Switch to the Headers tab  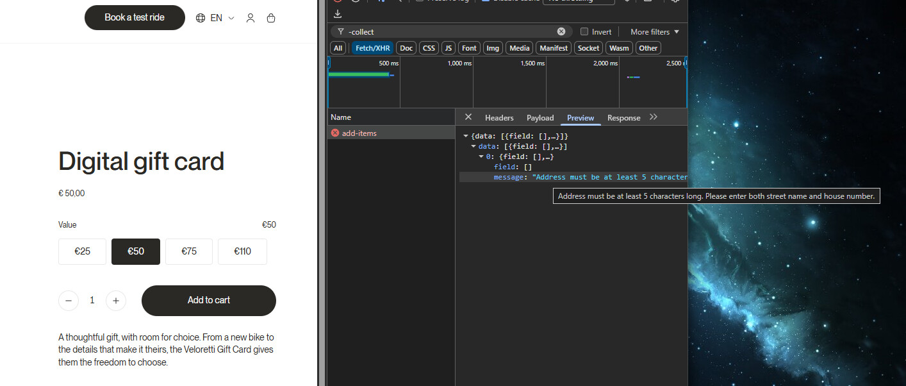(499, 117)
